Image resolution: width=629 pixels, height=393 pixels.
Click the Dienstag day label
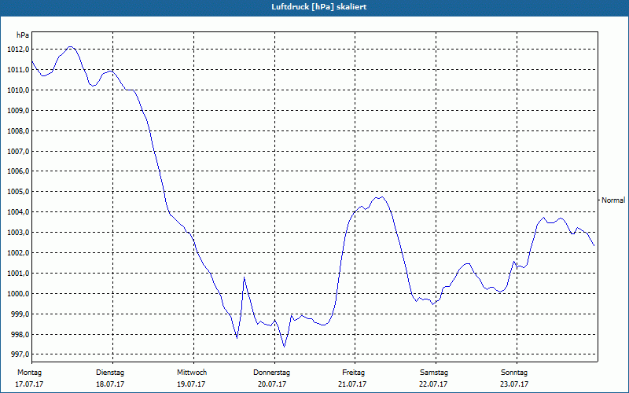[x=110, y=373]
